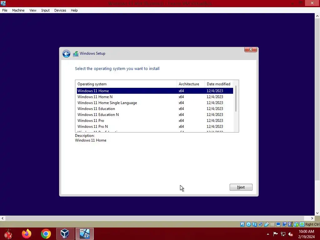Screen dimensions: 320x240
Task: Click the network tray icon
Action: pos(283,234)
